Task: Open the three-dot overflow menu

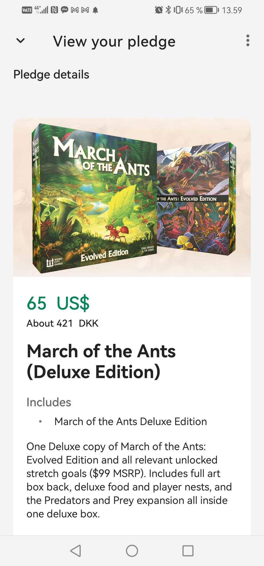Action: click(248, 40)
